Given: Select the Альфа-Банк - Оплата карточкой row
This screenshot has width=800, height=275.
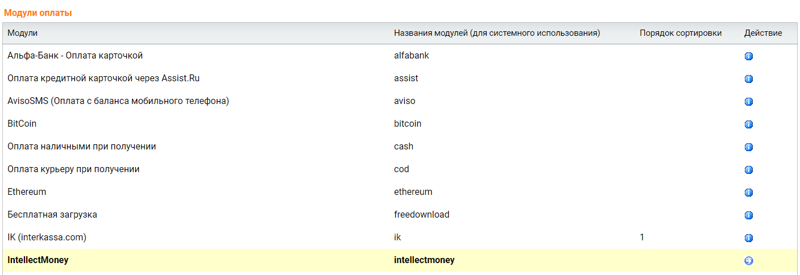Looking at the screenshot, I should pos(75,56).
